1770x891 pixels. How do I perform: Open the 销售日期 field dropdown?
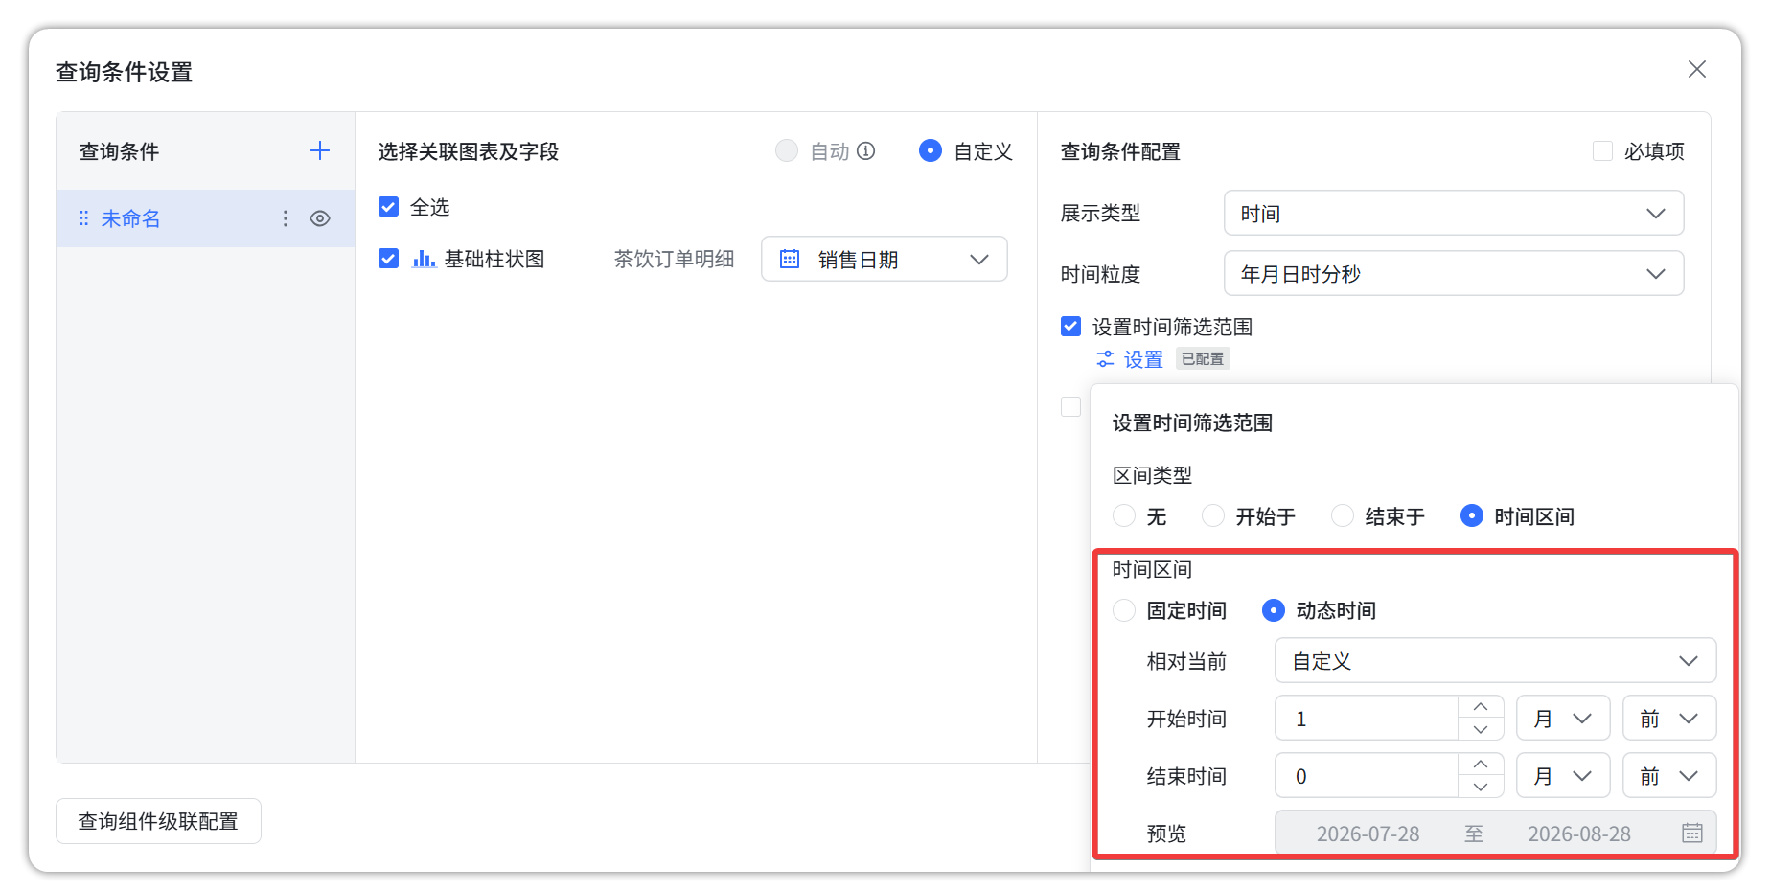884,259
